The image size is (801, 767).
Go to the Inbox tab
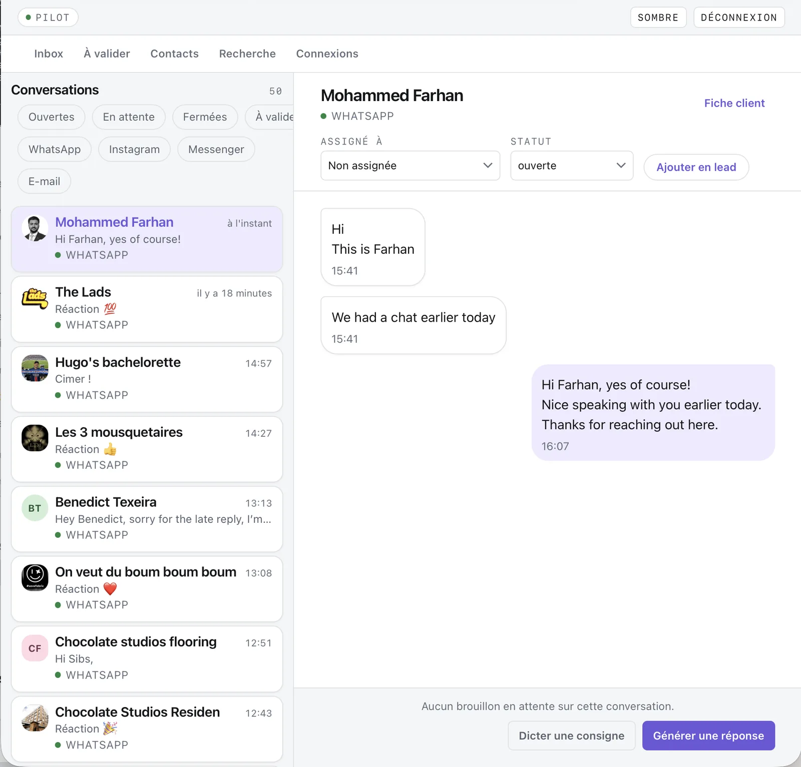pyautogui.click(x=49, y=54)
